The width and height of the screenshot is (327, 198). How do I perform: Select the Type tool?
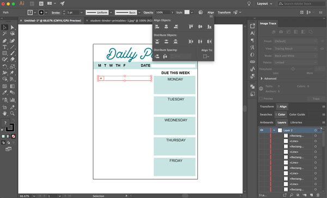(x=4, y=47)
